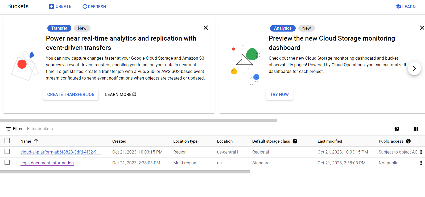Viewport: 425px width, 197px height.
Task: Sort by Last modified column header
Action: pyautogui.click(x=330, y=141)
